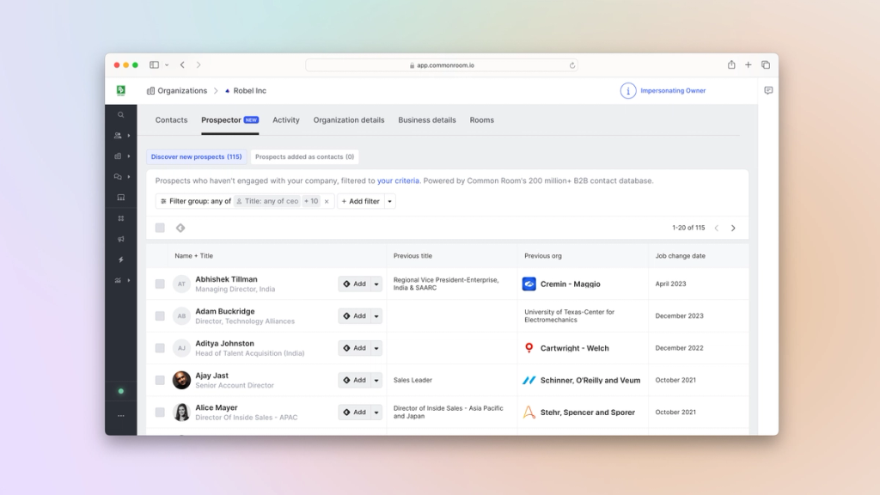The width and height of the screenshot is (880, 495).
Task: Click the Common Room logo icon
Action: tap(120, 90)
